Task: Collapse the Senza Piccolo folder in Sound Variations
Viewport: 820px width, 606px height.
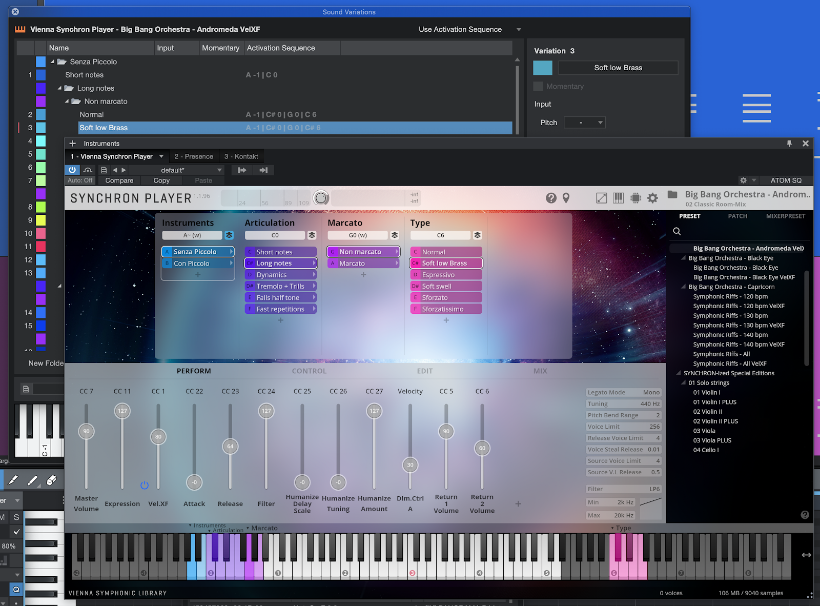Action: pyautogui.click(x=53, y=62)
